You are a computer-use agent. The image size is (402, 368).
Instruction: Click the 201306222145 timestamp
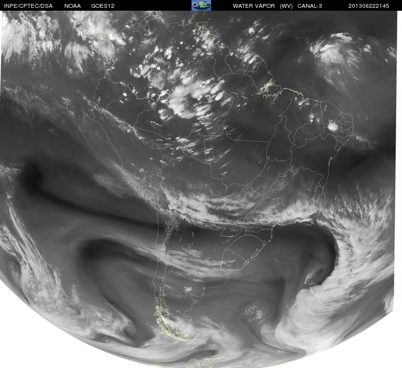(x=368, y=6)
